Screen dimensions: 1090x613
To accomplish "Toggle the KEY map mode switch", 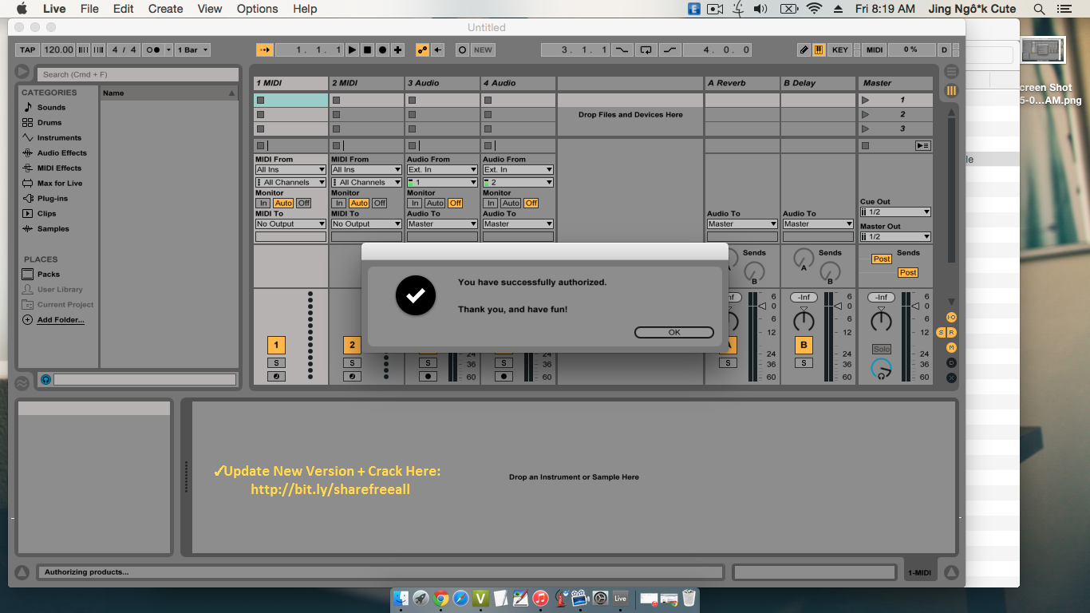I will point(840,49).
